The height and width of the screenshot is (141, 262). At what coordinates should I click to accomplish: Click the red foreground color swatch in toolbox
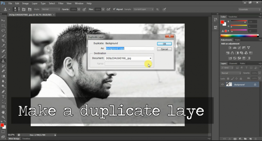tap(2, 125)
